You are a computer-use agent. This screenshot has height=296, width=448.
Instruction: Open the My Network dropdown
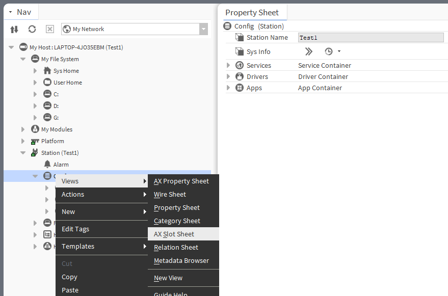tap(203, 29)
